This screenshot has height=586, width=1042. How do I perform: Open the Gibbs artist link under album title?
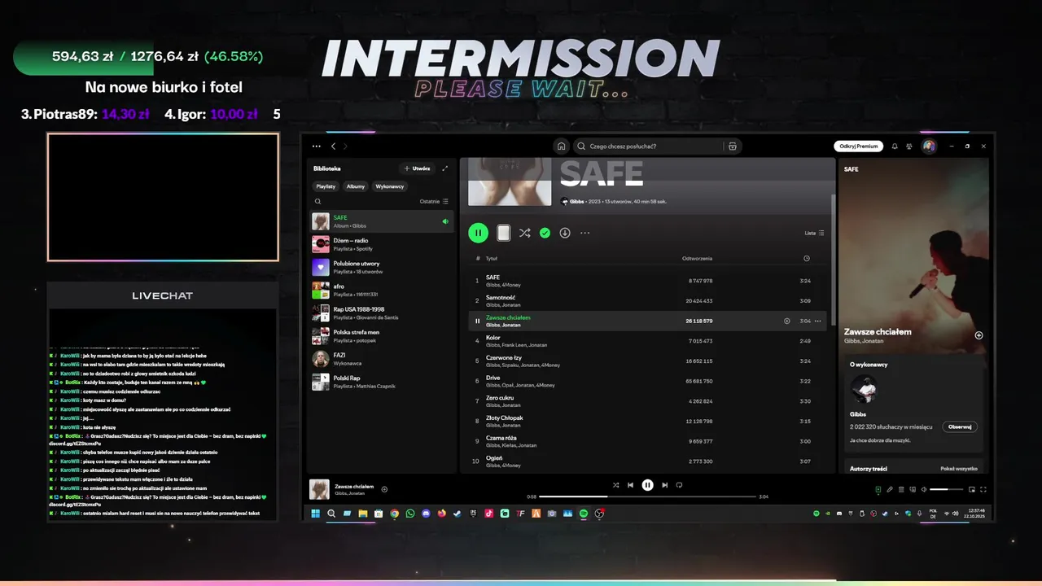[x=576, y=201]
